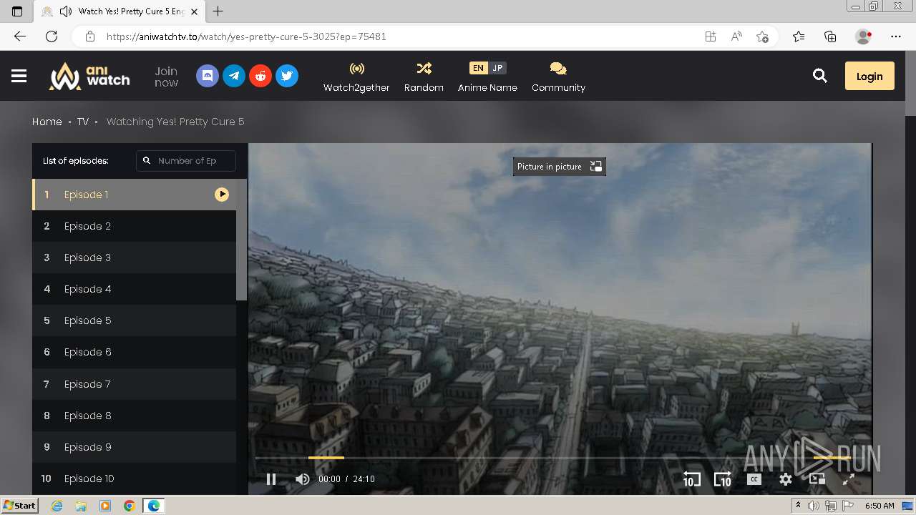
Task: Enter fullscreen video mode
Action: click(849, 479)
